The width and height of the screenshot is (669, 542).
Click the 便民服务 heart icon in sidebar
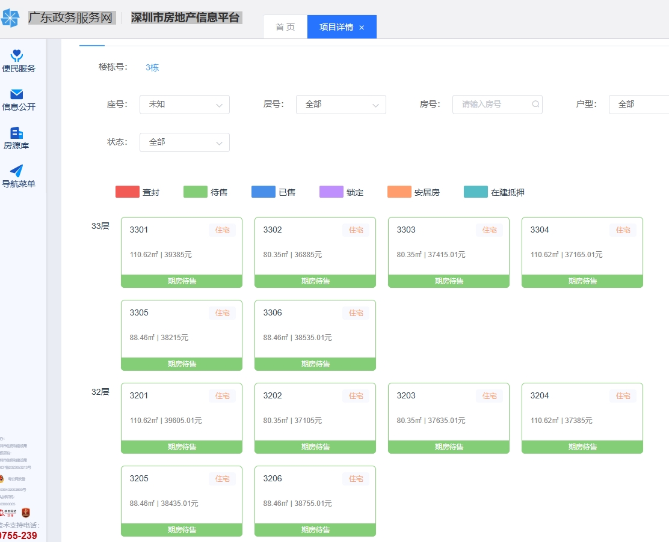pyautogui.click(x=17, y=56)
